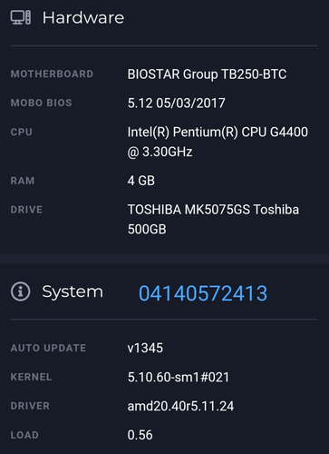This screenshot has width=329, height=454.
Task: Select the Intel Pentium G4400 CPU text
Action: point(218,142)
